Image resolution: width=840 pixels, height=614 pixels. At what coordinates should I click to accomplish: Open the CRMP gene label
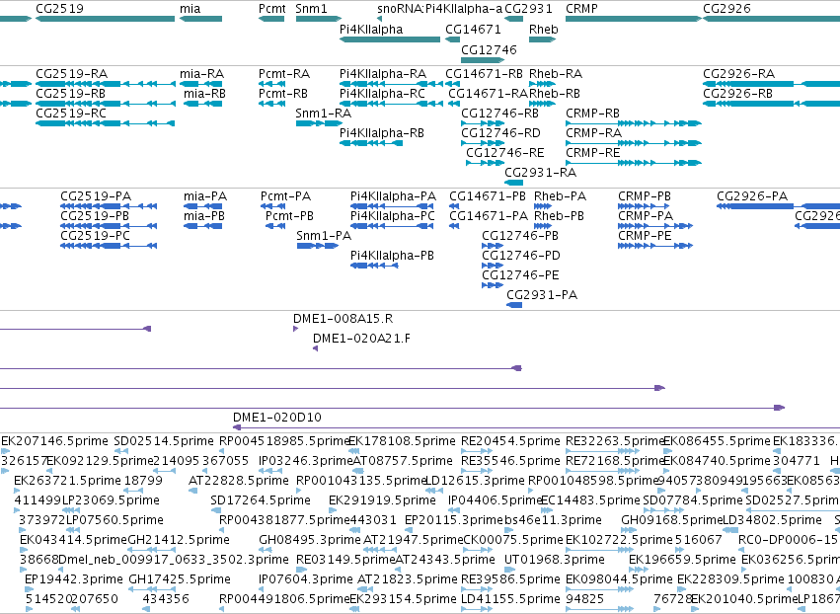point(581,9)
